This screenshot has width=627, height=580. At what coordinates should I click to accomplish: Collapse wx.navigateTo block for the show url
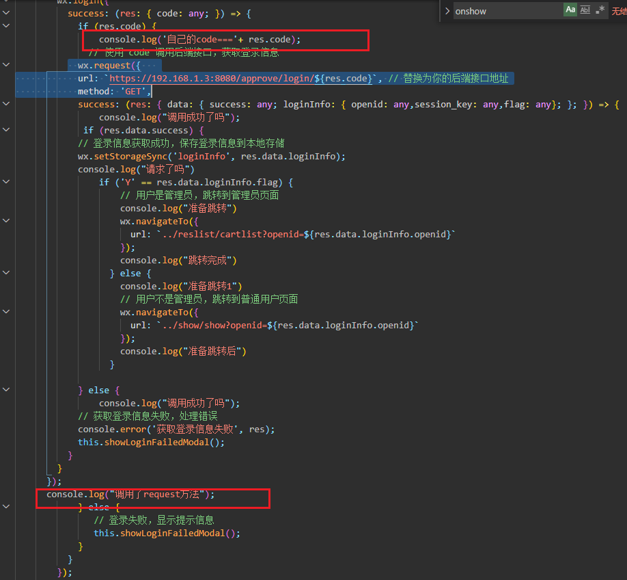(x=6, y=311)
